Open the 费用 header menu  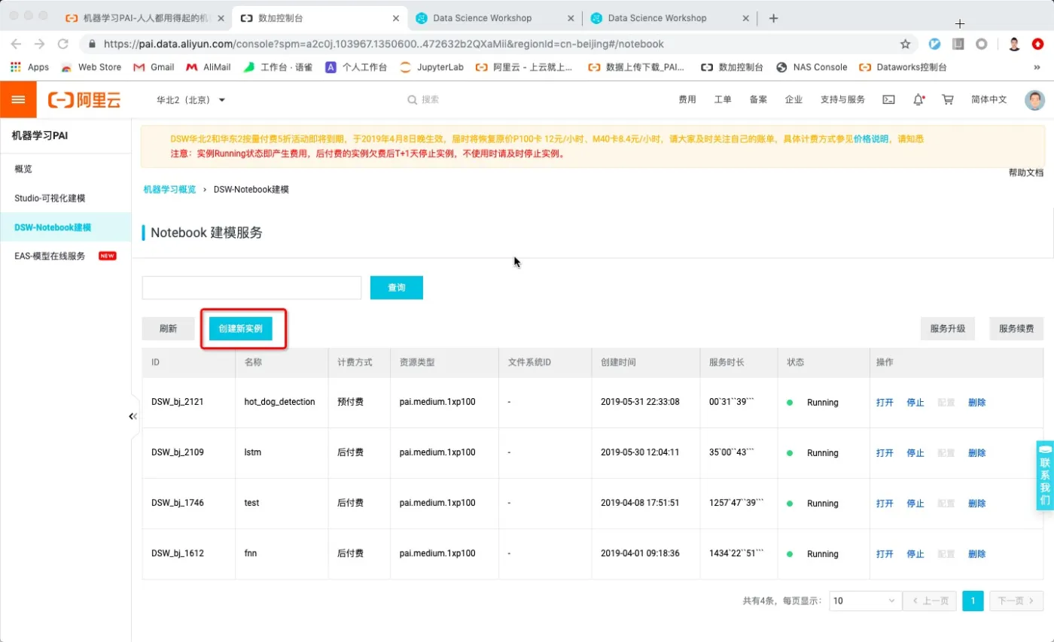pos(687,99)
